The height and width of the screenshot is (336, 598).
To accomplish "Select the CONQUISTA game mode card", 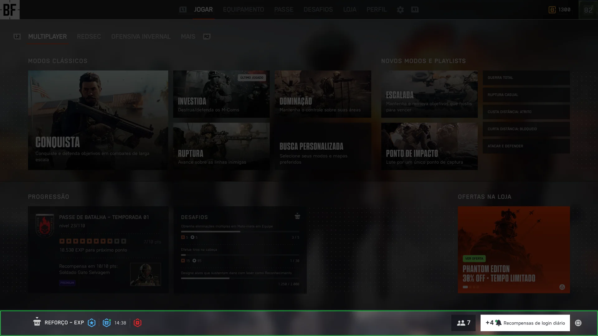I will coord(98,120).
